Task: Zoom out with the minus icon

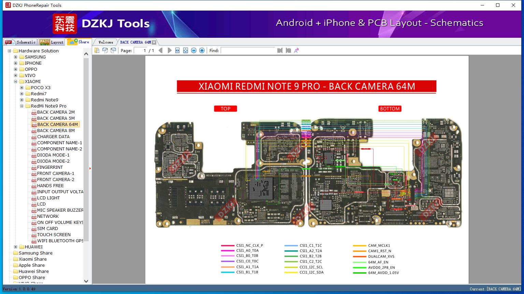Action: [194, 50]
